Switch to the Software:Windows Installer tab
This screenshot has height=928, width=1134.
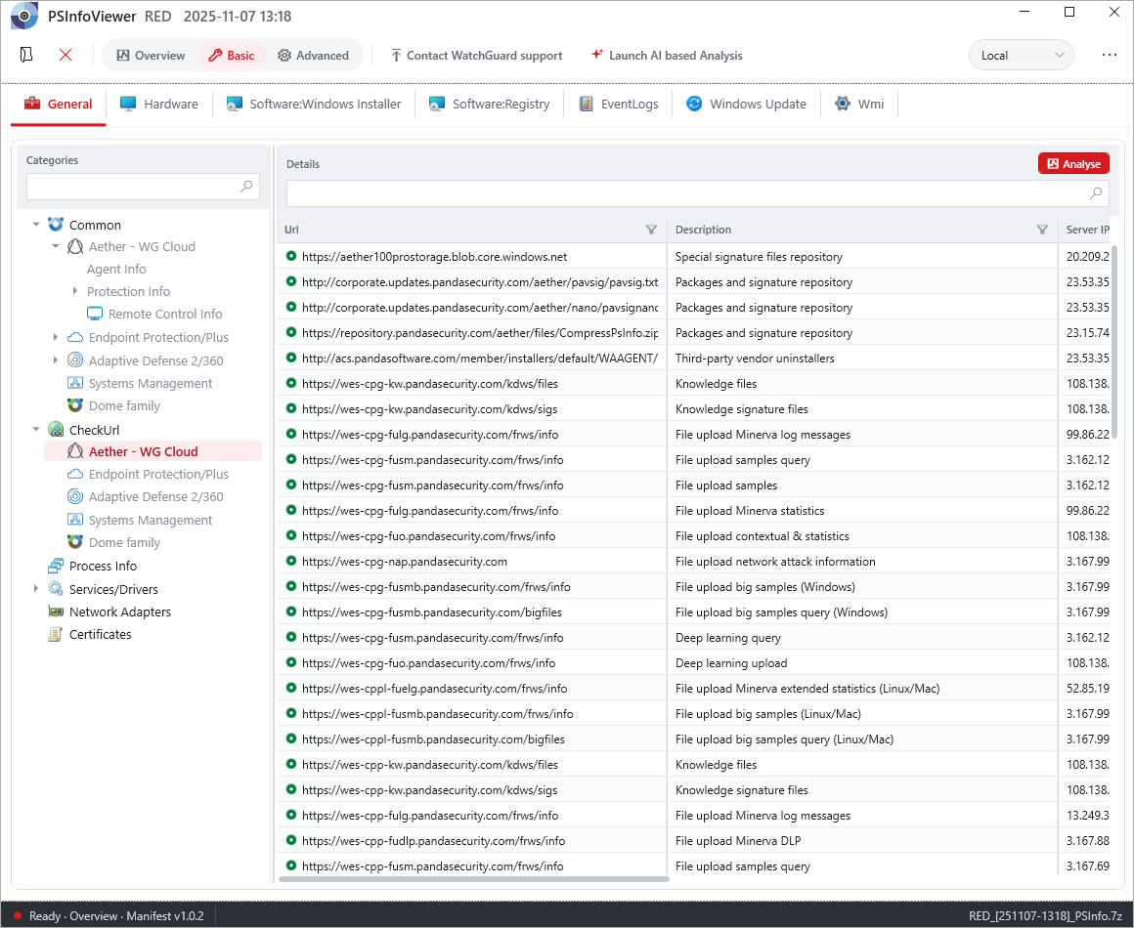[314, 105]
